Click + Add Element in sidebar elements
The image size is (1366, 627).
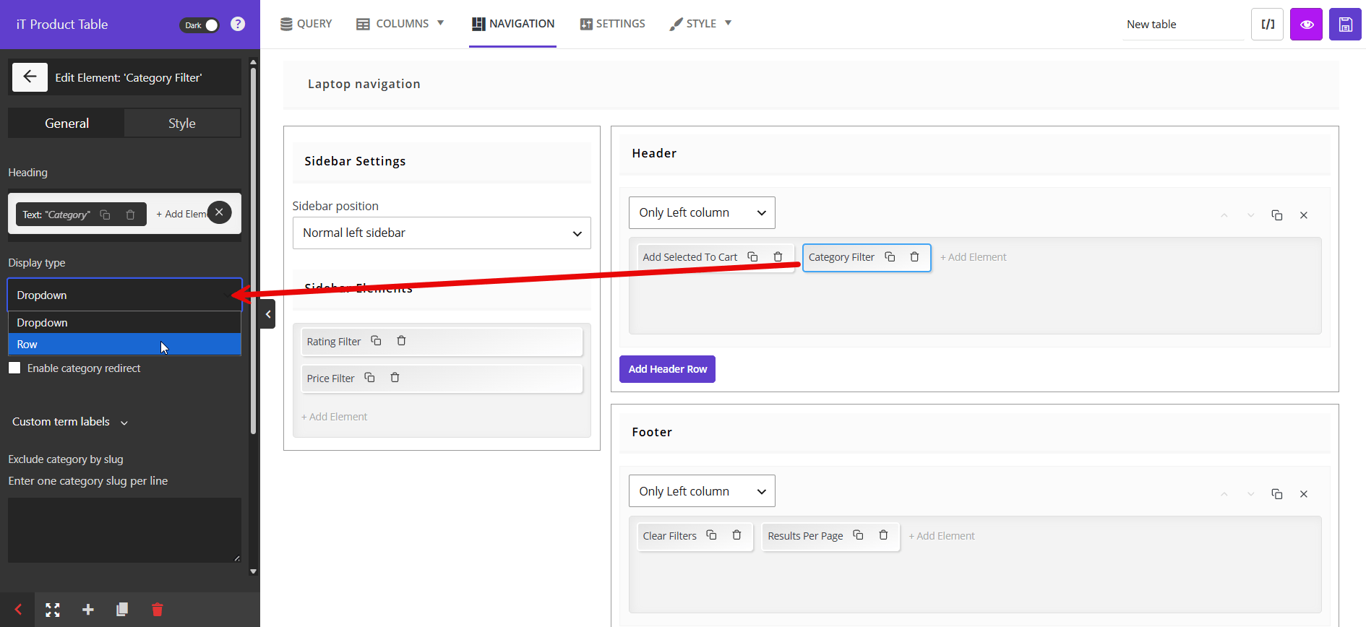[335, 417]
